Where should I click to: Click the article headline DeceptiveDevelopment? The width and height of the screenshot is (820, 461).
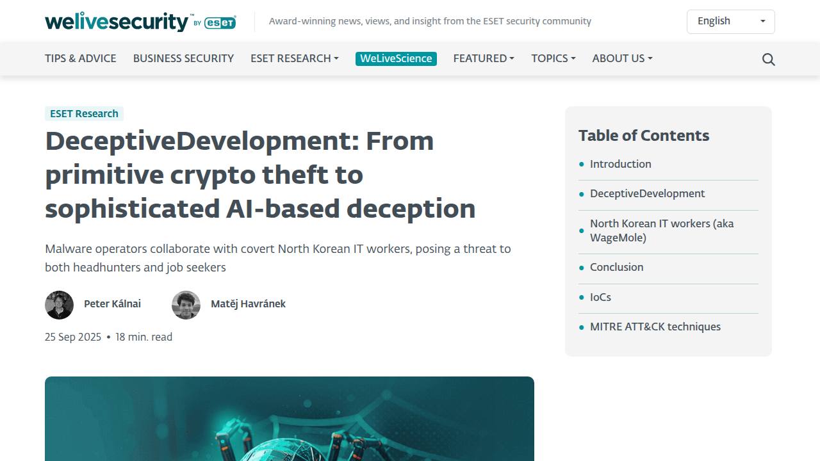260,174
